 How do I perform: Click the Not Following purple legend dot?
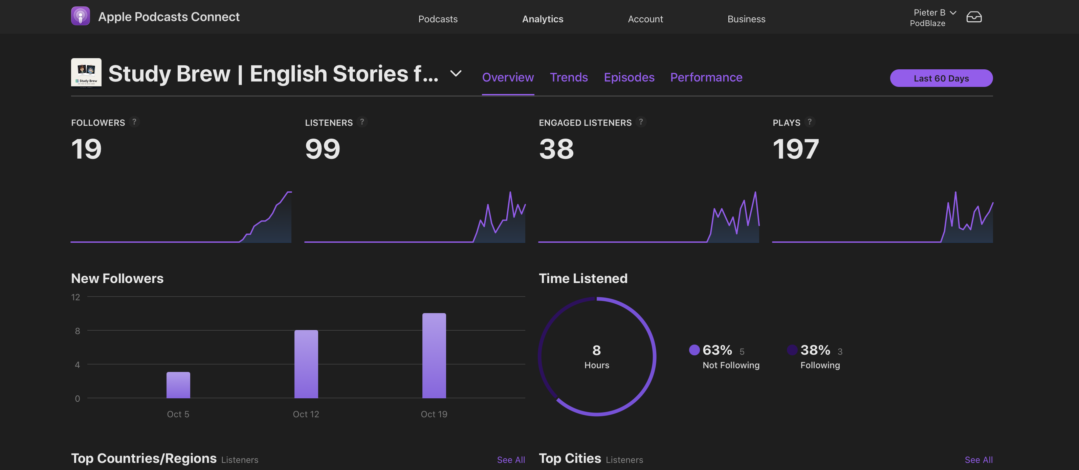pos(694,350)
